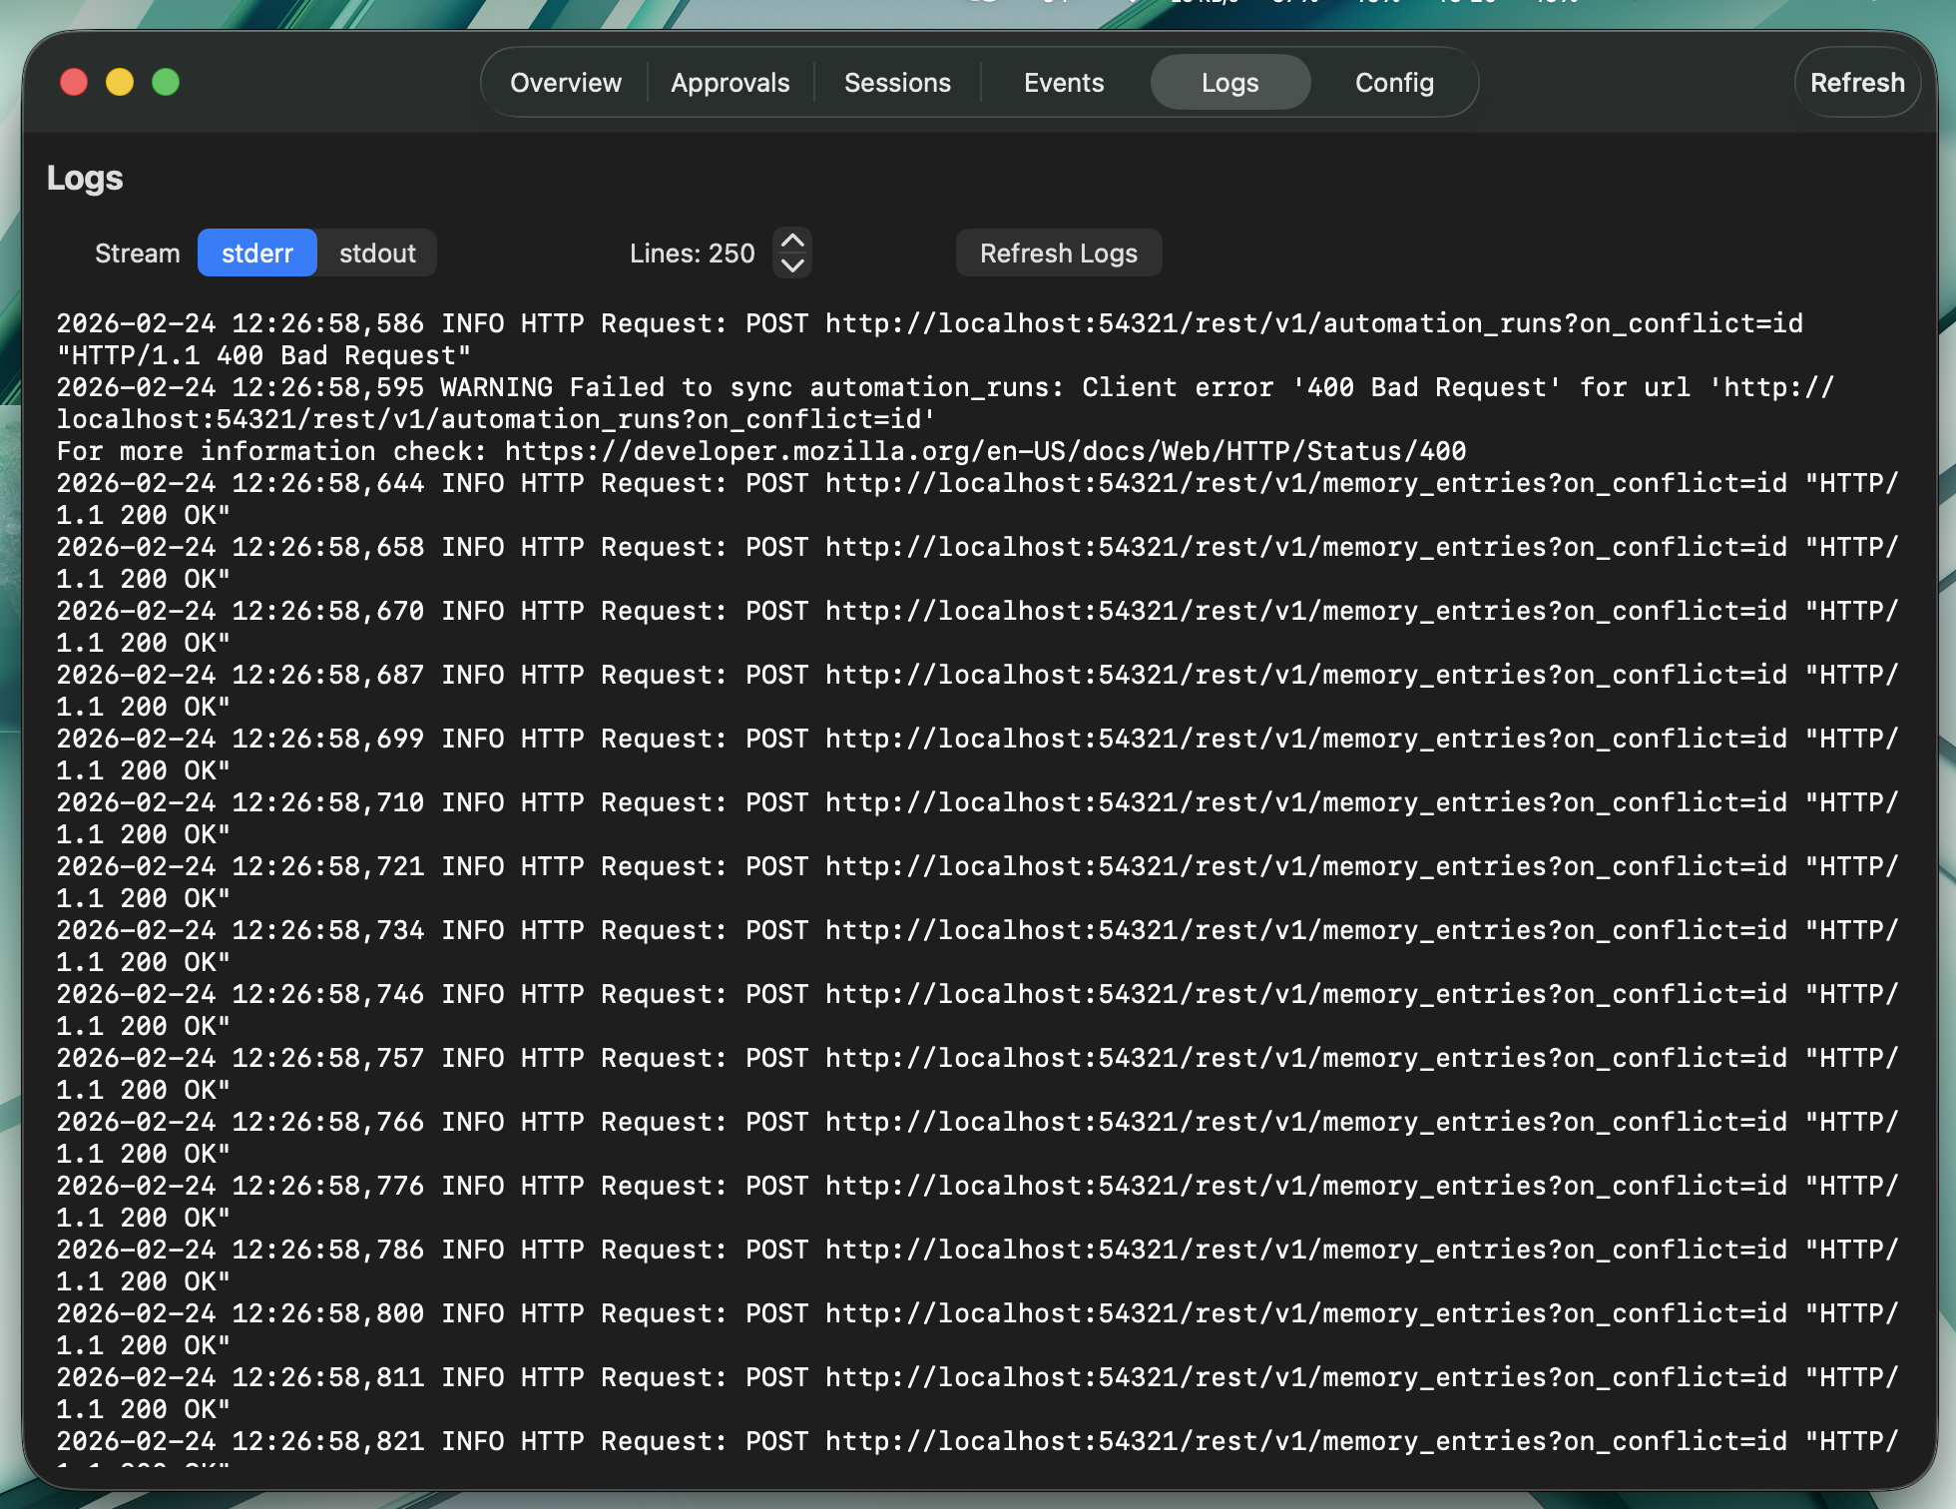Viewport: 1956px width, 1509px height.
Task: Click the Refresh button in top right
Action: coord(1856,82)
